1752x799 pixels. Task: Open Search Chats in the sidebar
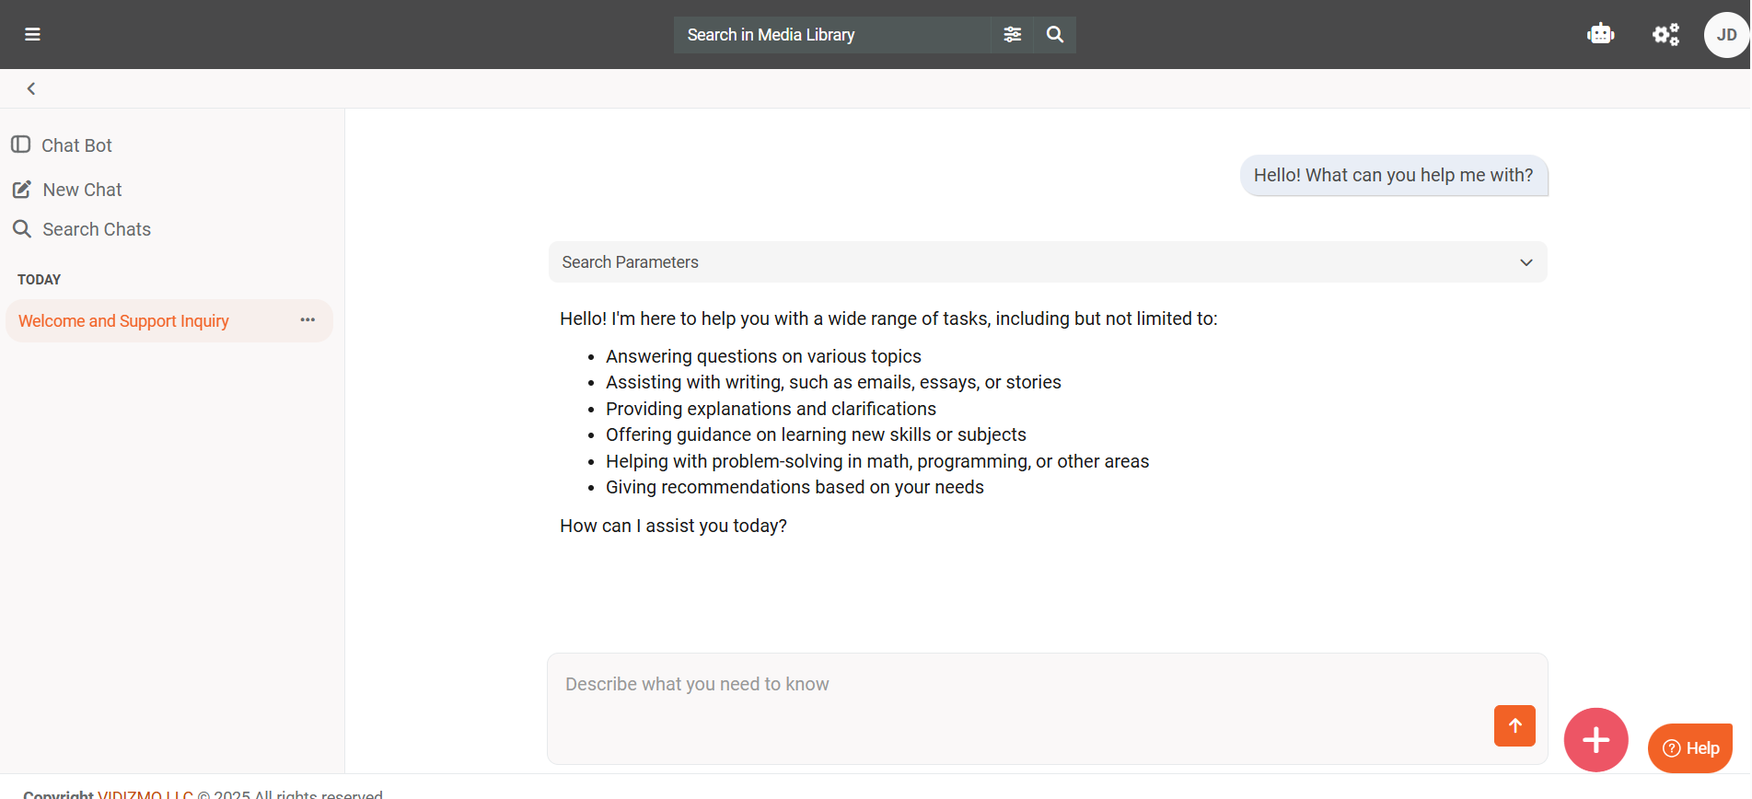[x=96, y=229]
